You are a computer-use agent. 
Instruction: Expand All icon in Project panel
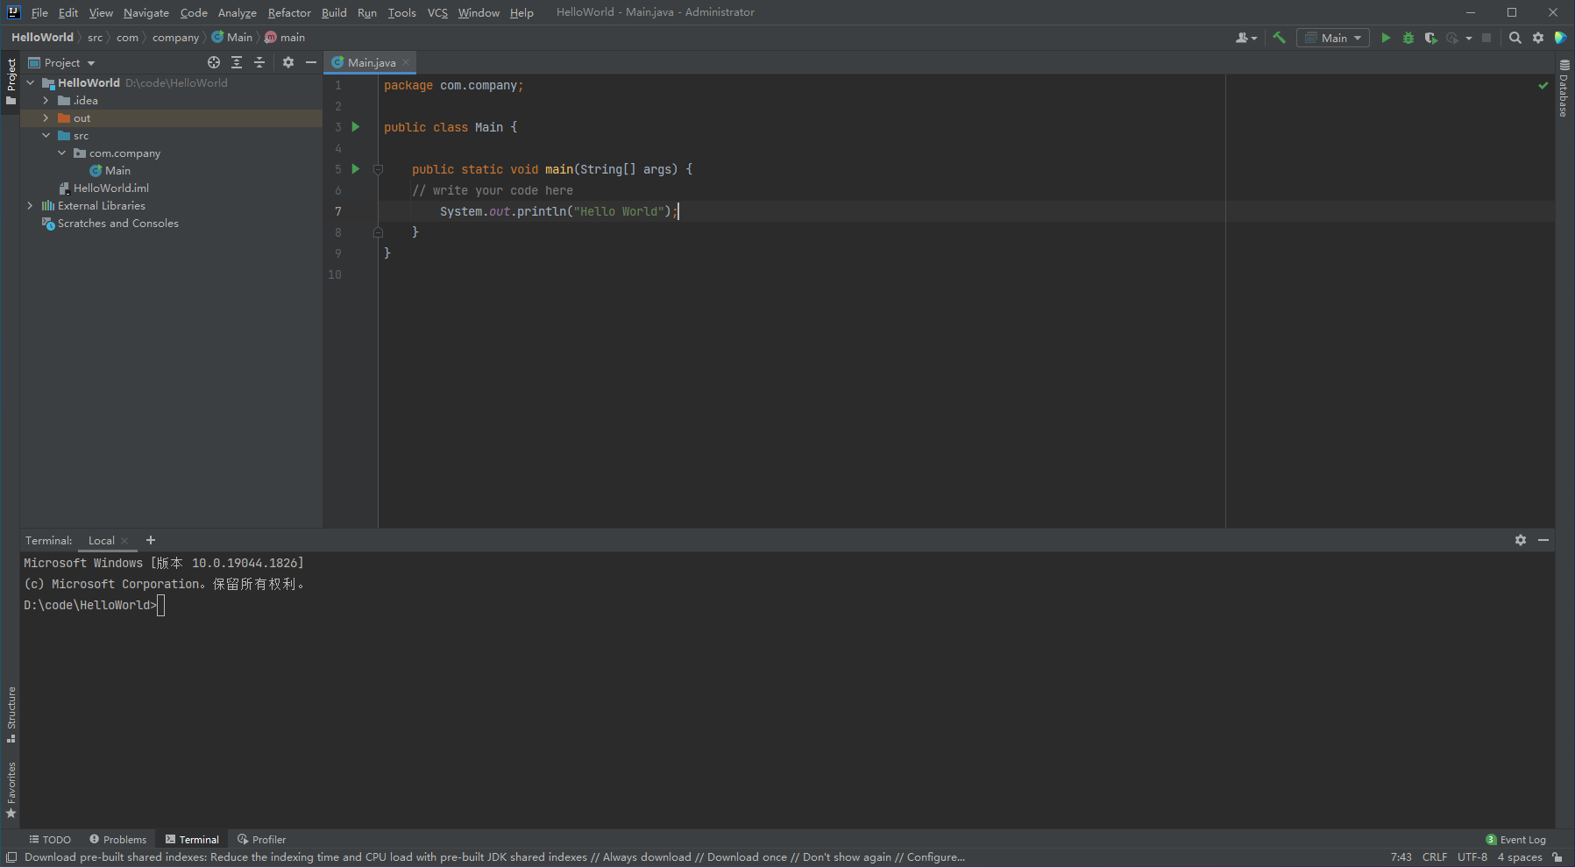pos(237,62)
